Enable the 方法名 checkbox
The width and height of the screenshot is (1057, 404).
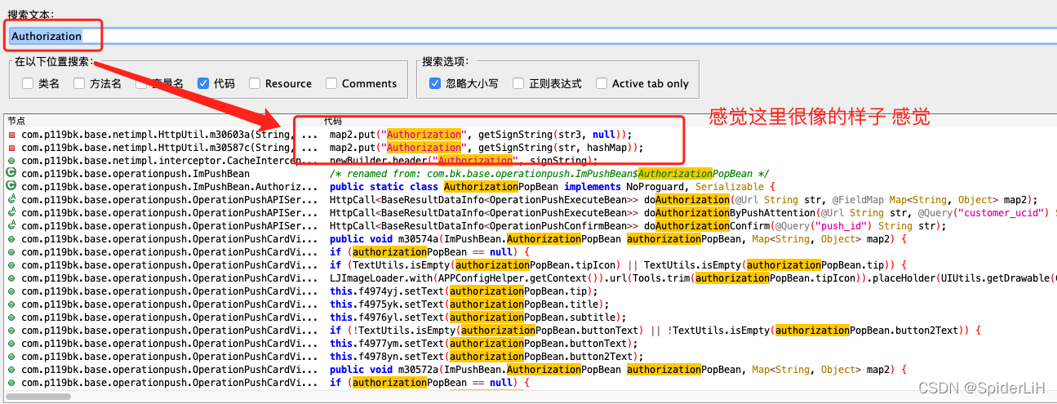pos(79,83)
